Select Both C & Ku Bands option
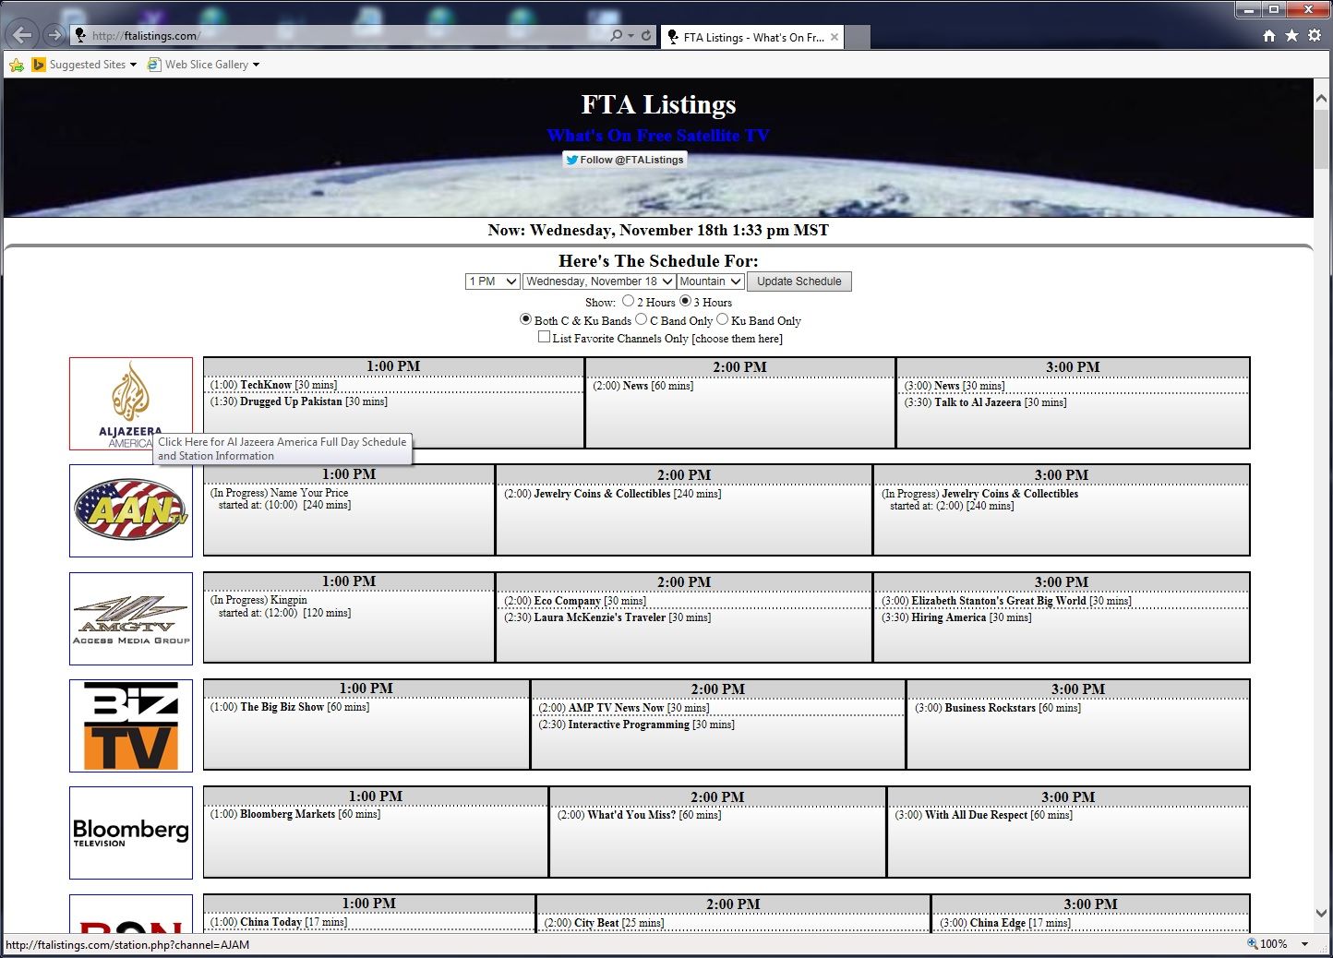This screenshot has width=1333, height=958. pos(525,319)
